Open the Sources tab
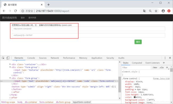The image size is (173, 104). (43, 58)
